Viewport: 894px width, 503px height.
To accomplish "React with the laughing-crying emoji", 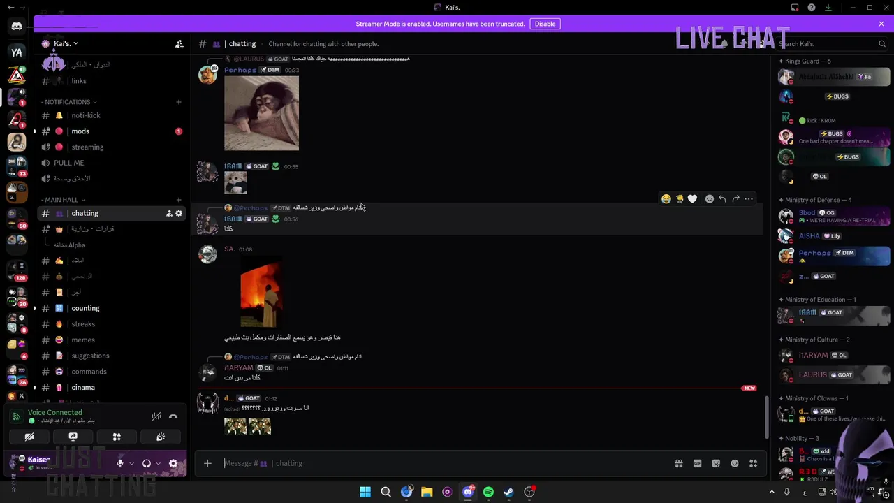I will coord(666,199).
